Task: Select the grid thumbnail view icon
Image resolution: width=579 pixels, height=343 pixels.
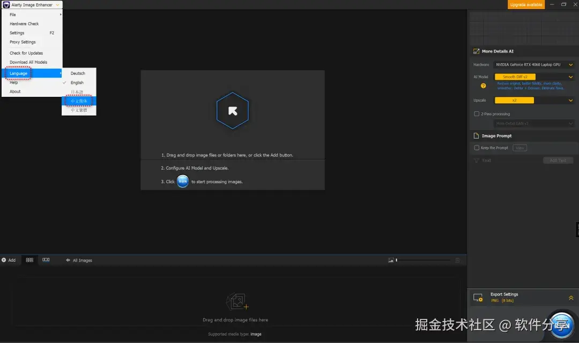Action: click(29, 260)
